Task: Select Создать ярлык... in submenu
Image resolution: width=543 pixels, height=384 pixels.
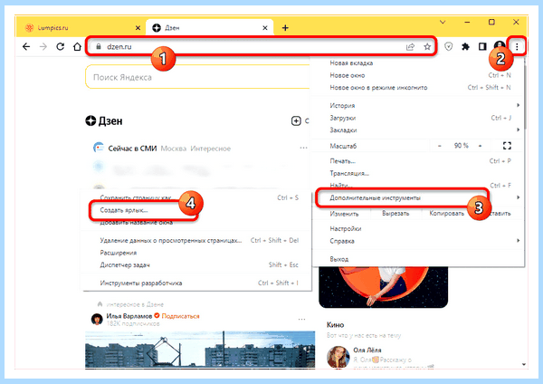Action: 196,210
